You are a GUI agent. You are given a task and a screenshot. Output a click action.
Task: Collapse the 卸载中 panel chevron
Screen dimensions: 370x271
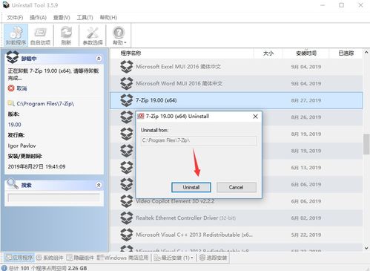(99, 59)
